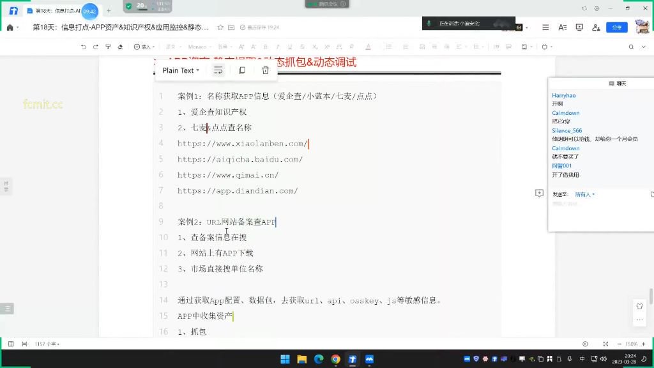Click the https://www.qimai.cn/ line
This screenshot has width=654, height=368.
(228, 175)
